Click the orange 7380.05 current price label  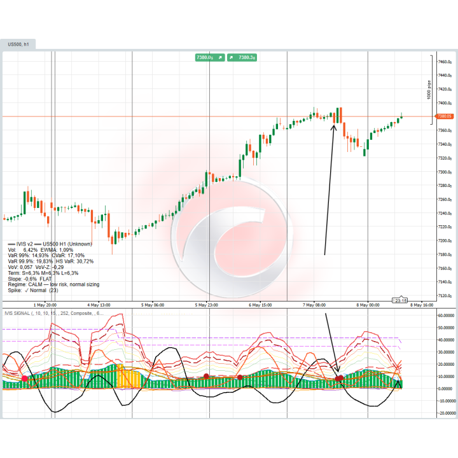[444, 116]
